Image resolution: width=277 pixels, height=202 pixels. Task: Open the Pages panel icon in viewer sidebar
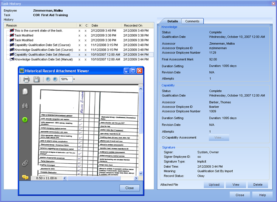point(25,92)
